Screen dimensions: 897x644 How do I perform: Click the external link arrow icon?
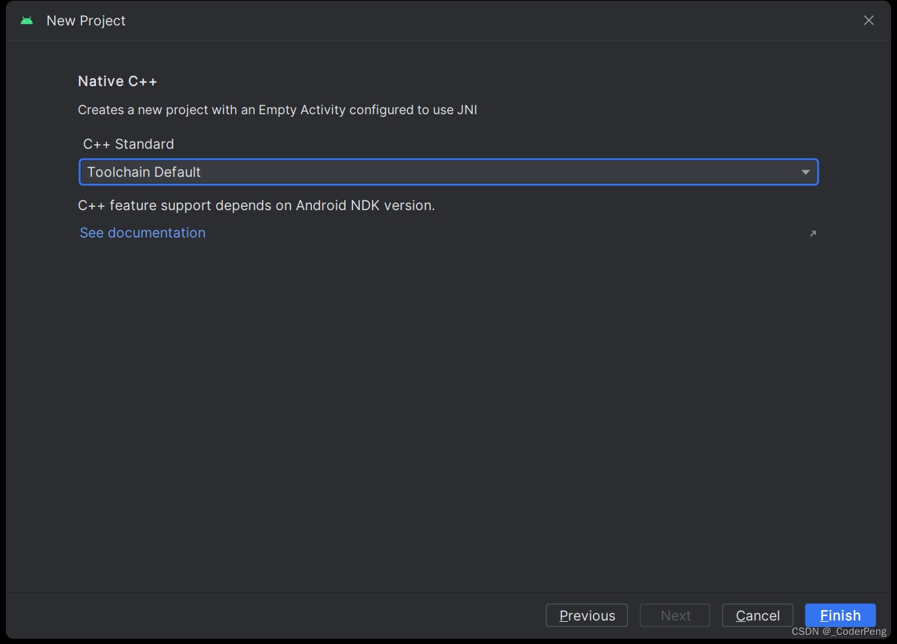pos(813,234)
